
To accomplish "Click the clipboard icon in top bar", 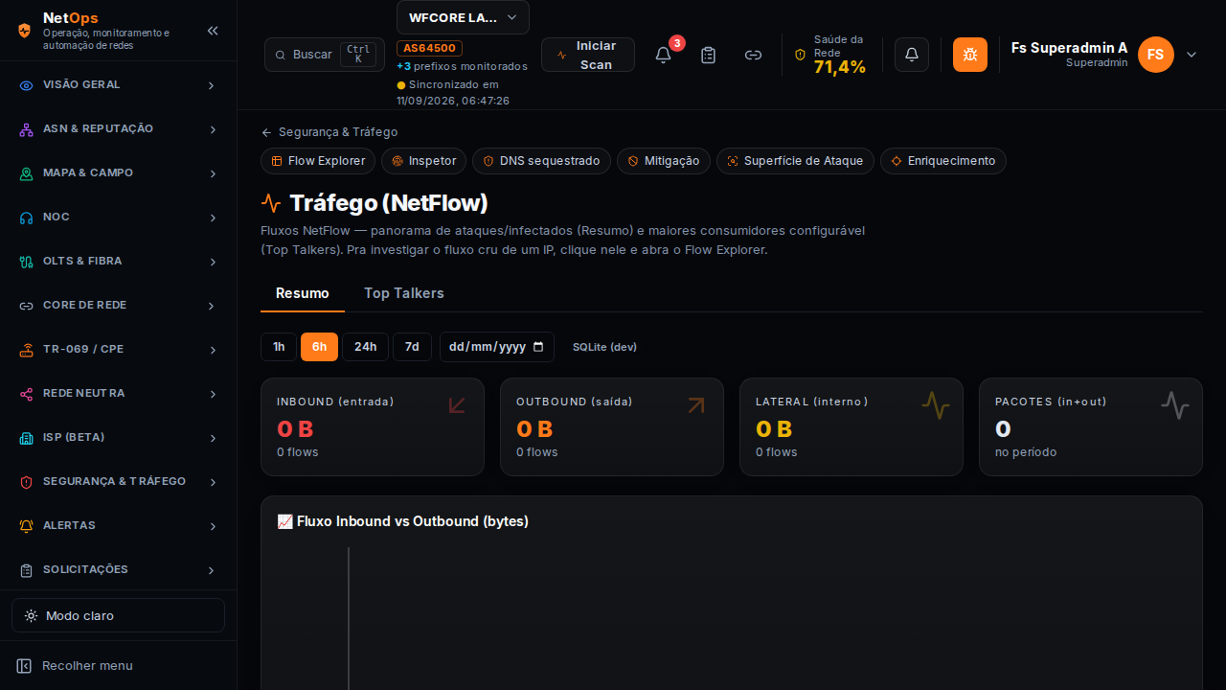I will 708,55.
